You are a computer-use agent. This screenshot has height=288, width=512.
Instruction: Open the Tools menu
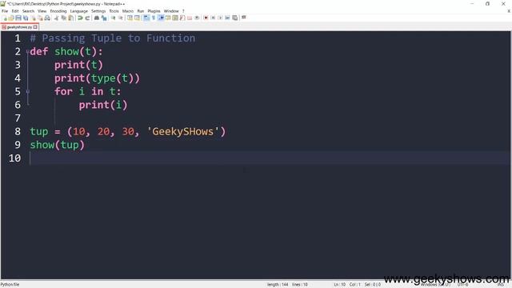tap(114, 11)
